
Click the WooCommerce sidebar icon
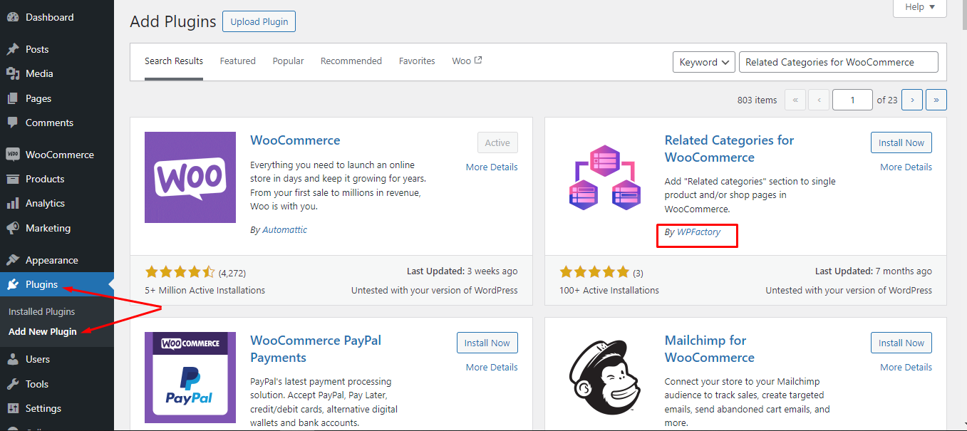tap(12, 155)
